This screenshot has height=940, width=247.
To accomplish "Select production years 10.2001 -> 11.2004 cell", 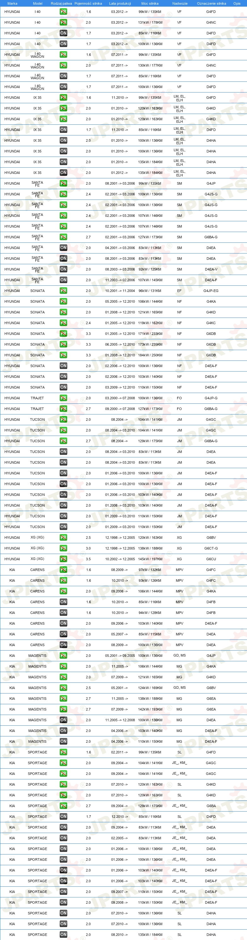I will (120, 291).
